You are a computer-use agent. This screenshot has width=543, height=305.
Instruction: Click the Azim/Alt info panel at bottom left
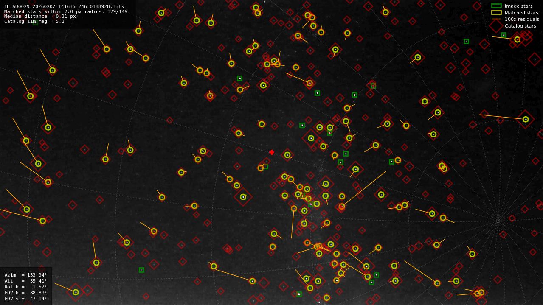point(26,286)
